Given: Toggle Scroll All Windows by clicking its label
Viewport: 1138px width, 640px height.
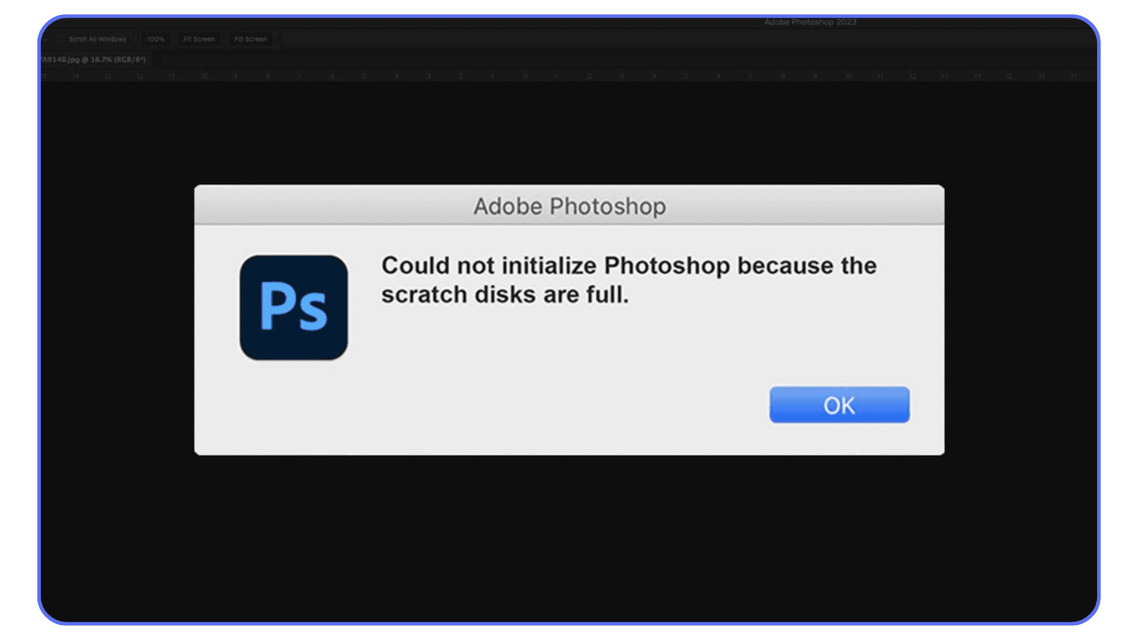Looking at the screenshot, I should pyautogui.click(x=98, y=39).
